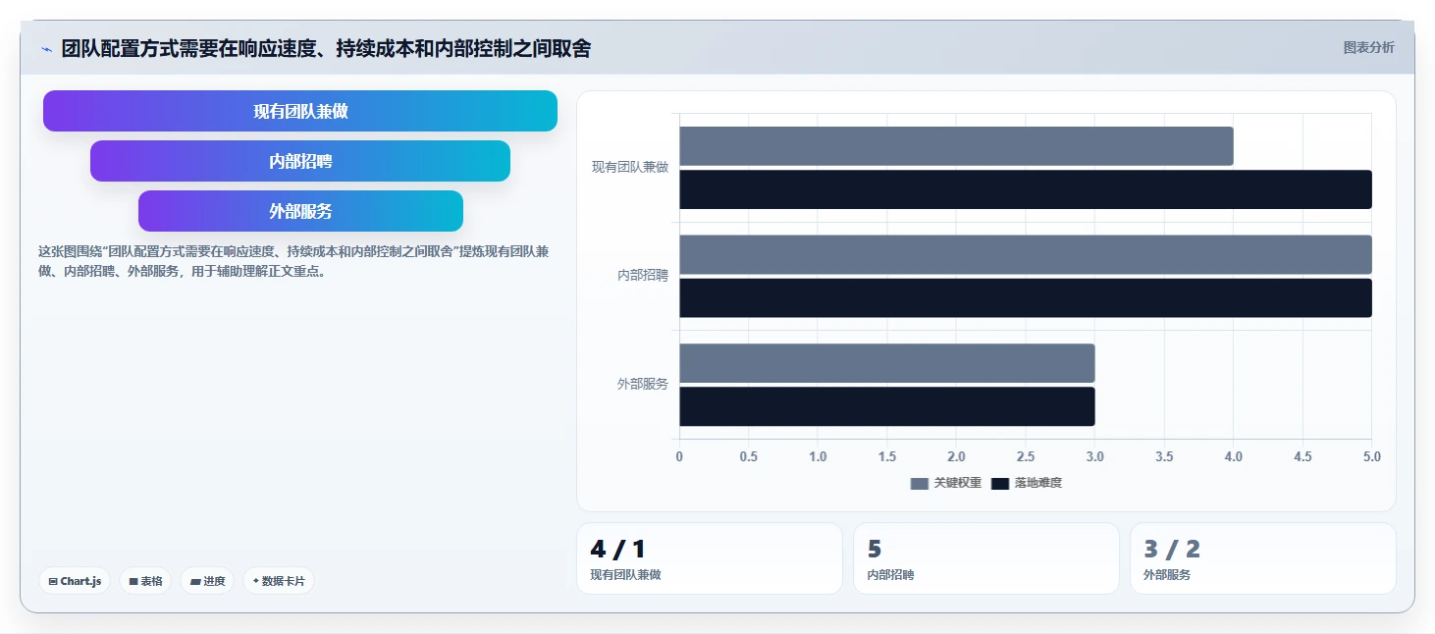
Task: Click the 3.5 x-axis tick label
Action: click(1164, 456)
